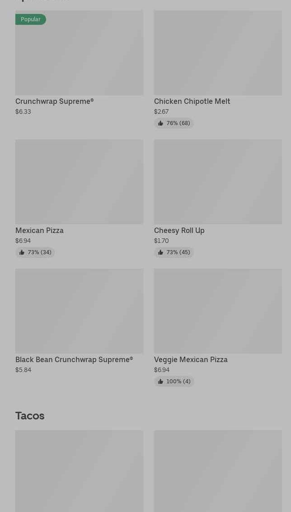Open the Chicken Chipotle Melt image

(218, 53)
